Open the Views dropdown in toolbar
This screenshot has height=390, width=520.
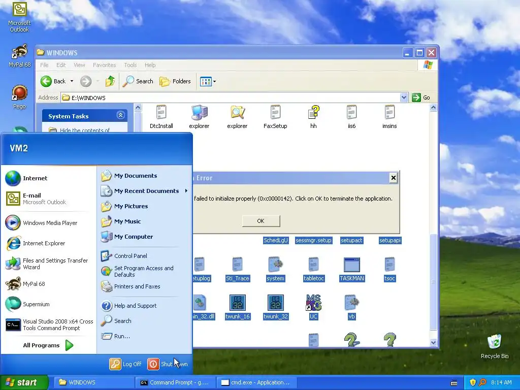208,81
